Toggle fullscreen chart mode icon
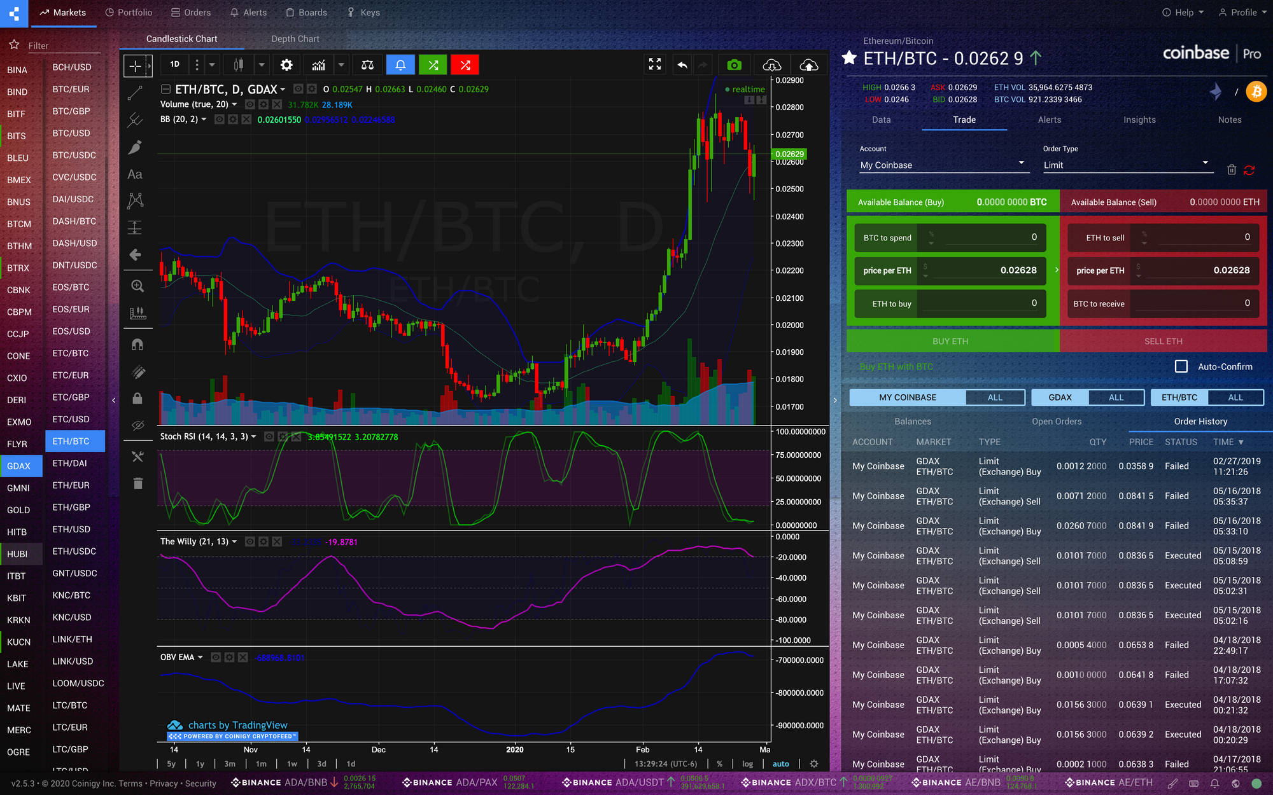Screen dimensions: 1273x795 (655, 65)
